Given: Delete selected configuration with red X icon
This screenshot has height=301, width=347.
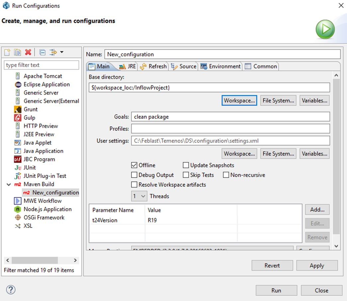Looking at the screenshot, I should [28, 52].
